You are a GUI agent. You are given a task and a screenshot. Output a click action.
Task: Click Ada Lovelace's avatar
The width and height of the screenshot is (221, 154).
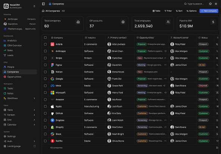(109, 44)
